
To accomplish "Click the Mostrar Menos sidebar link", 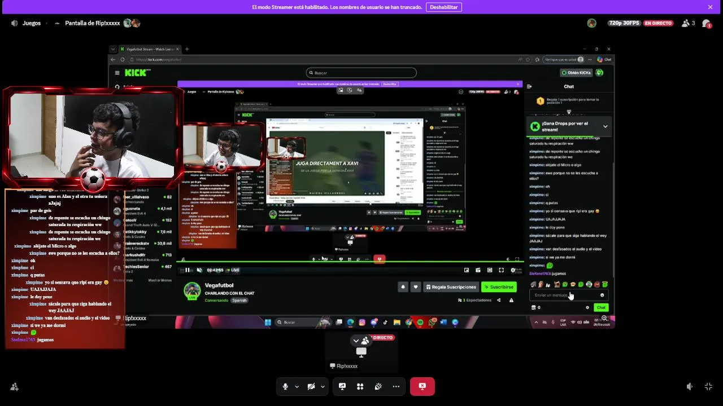I will pyautogui.click(x=160, y=280).
